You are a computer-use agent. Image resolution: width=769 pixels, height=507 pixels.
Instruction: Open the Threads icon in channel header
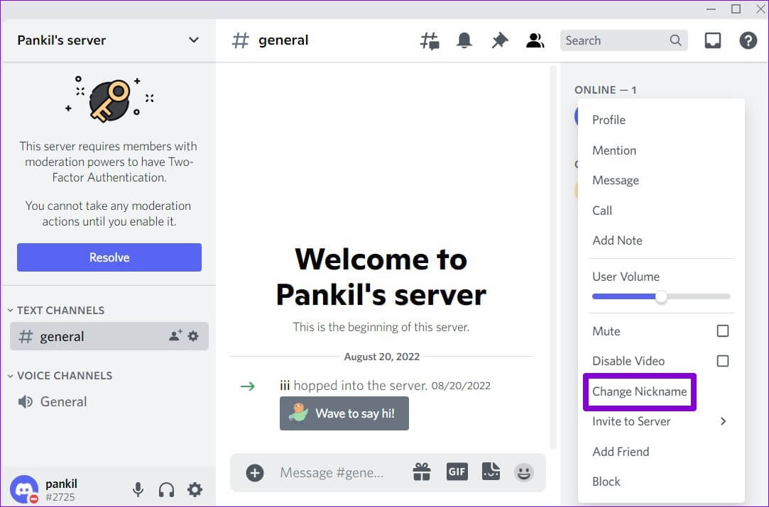point(430,40)
